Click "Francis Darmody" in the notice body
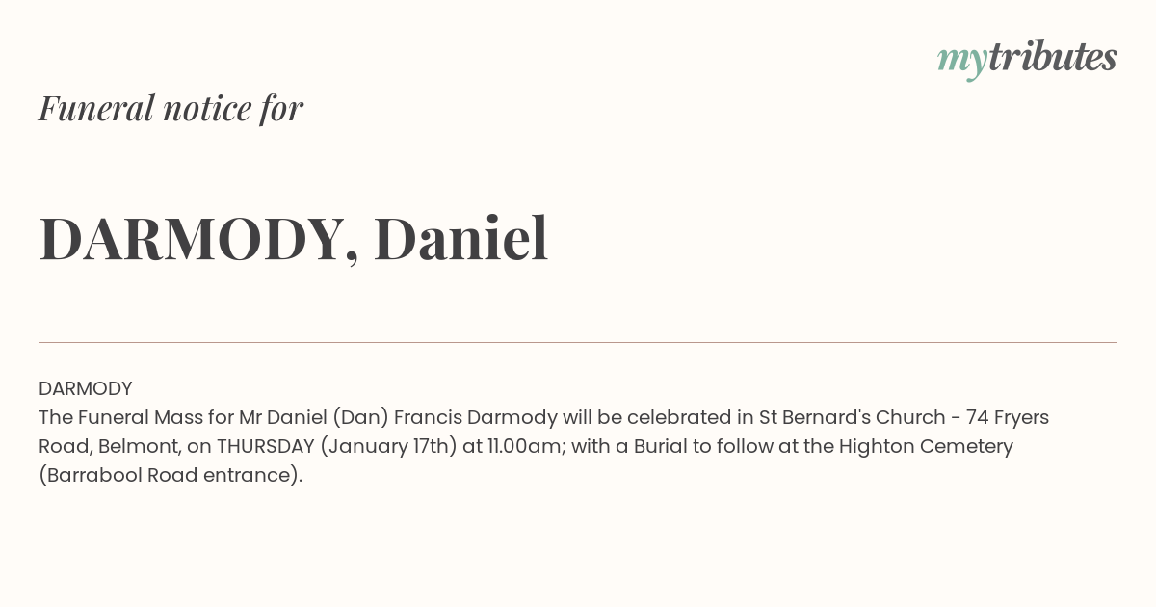 click(x=476, y=417)
